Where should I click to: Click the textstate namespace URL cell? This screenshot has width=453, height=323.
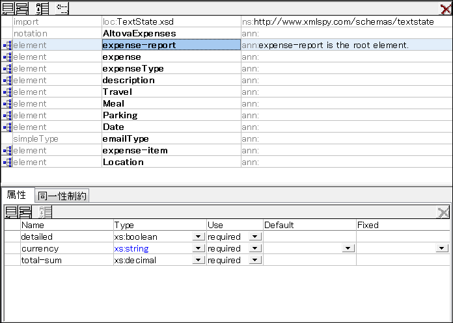tap(346, 22)
